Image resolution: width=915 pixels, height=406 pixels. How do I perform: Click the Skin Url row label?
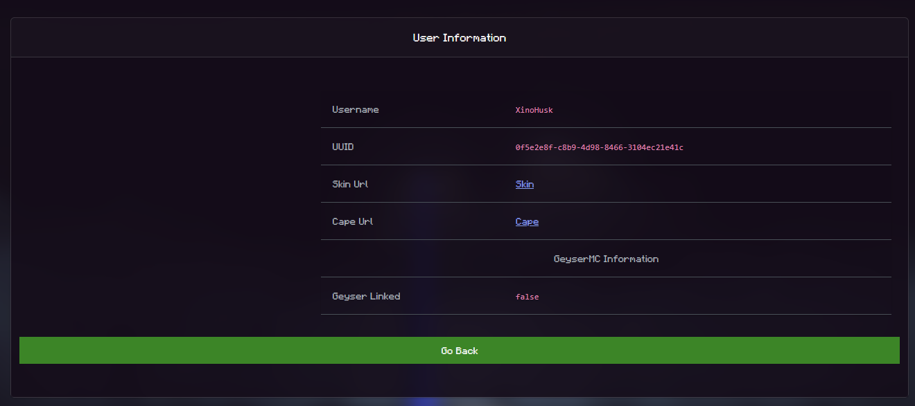pos(350,185)
